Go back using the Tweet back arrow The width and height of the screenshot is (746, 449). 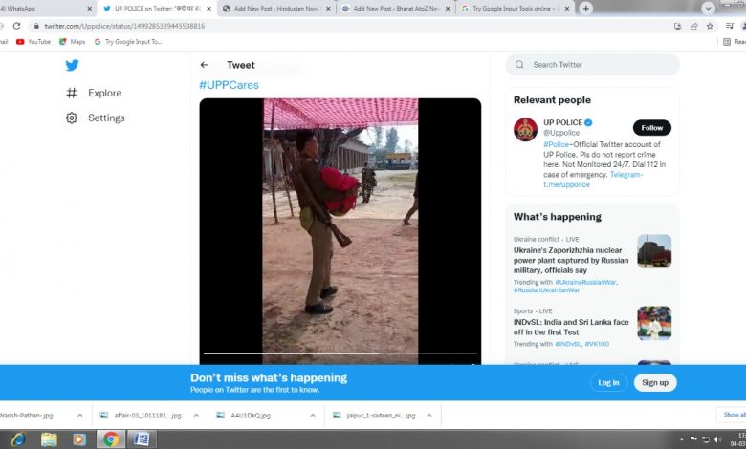click(204, 65)
